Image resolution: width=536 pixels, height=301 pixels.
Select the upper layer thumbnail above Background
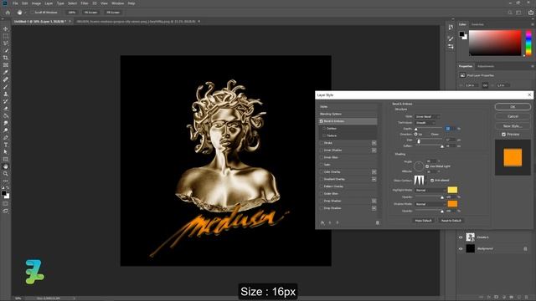tap(471, 237)
